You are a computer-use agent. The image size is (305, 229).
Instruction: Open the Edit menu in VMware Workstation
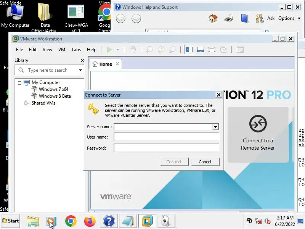click(33, 50)
